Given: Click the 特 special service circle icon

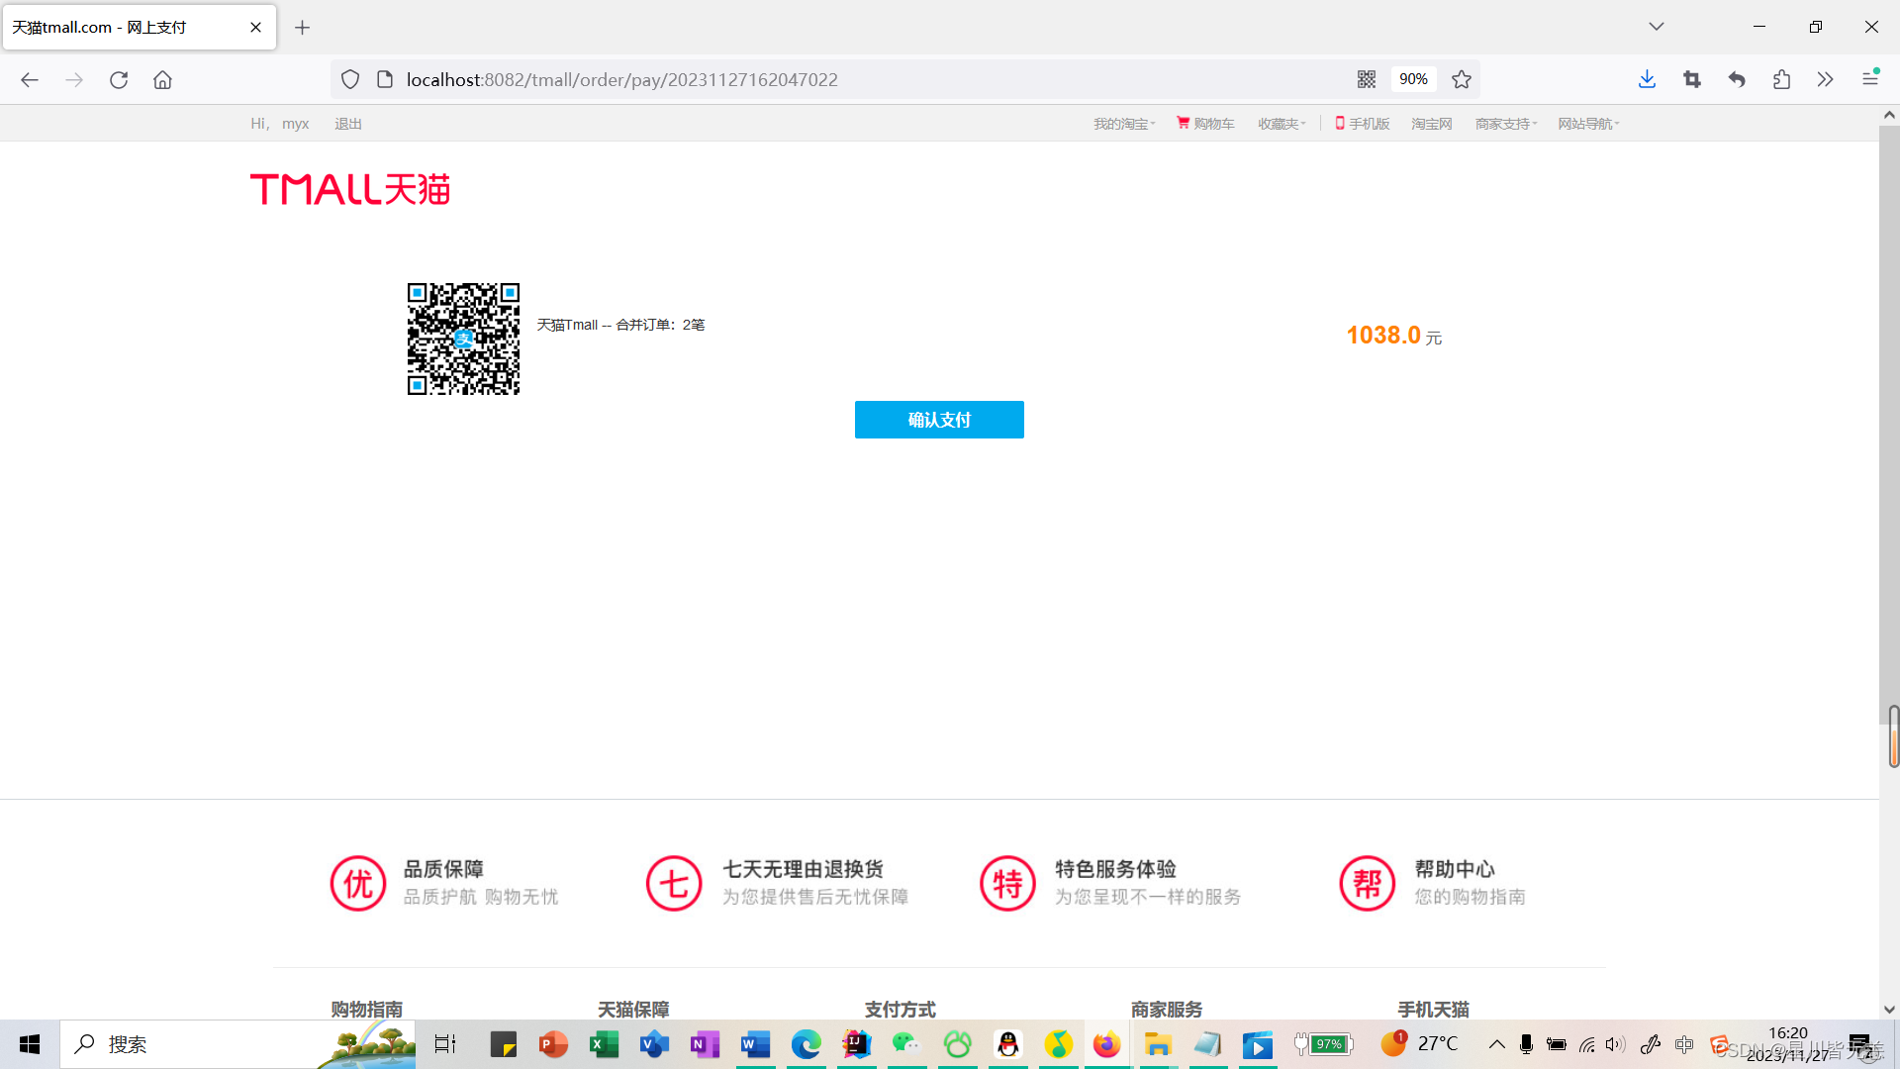Looking at the screenshot, I should pyautogui.click(x=1007, y=883).
